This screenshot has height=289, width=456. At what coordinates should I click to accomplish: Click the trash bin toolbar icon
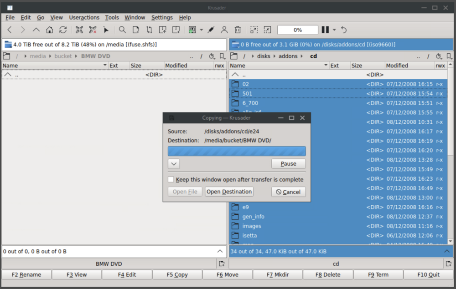point(238,30)
